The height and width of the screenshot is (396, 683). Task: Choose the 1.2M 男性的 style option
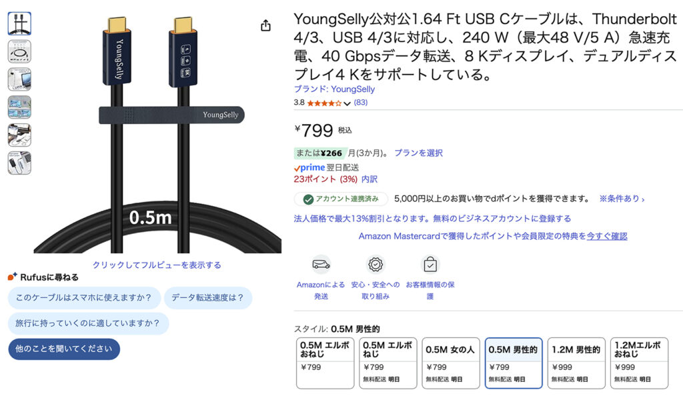coord(576,363)
